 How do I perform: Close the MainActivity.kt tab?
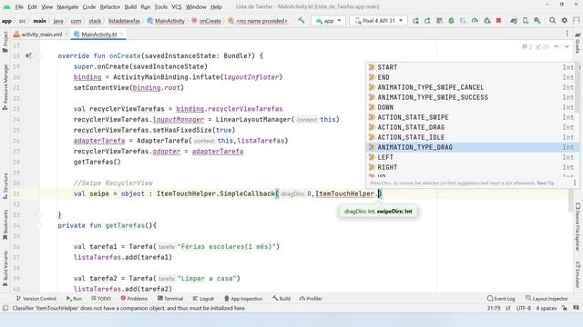pyautogui.click(x=121, y=35)
